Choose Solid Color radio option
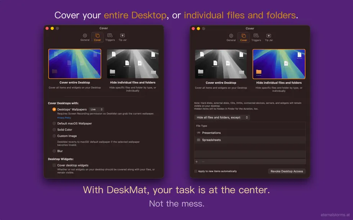Image resolution: width=353 pixels, height=220 pixels. [x=54, y=129]
